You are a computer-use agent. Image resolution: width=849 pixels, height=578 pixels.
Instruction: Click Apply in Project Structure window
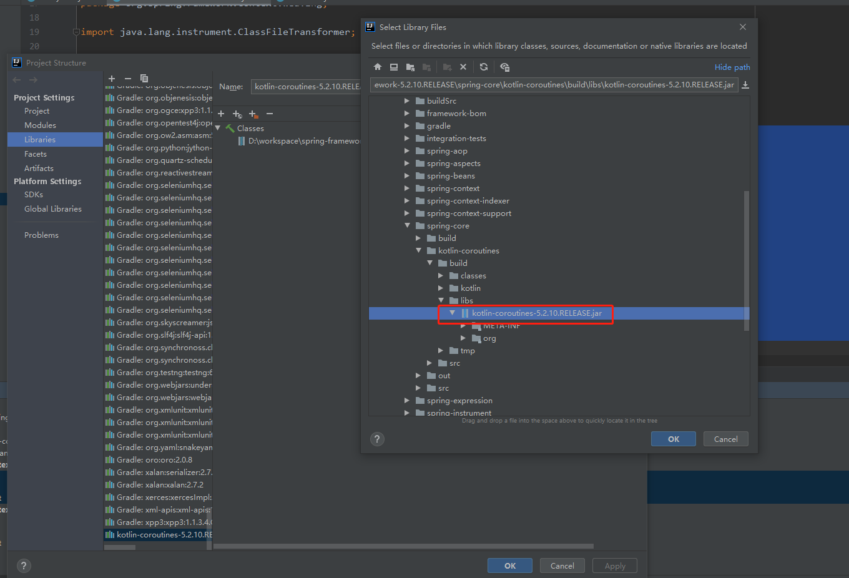click(x=615, y=566)
